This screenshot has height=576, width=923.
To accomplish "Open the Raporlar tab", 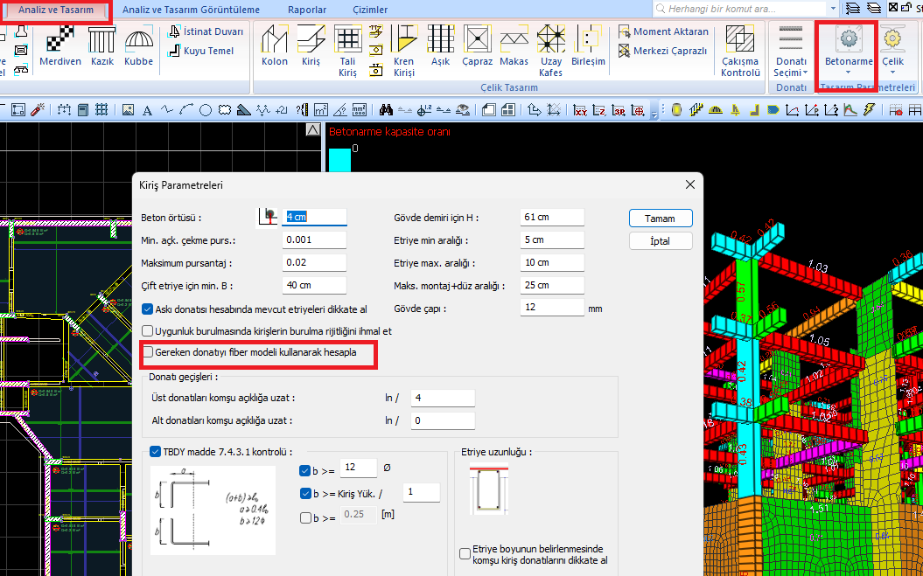I will (307, 10).
